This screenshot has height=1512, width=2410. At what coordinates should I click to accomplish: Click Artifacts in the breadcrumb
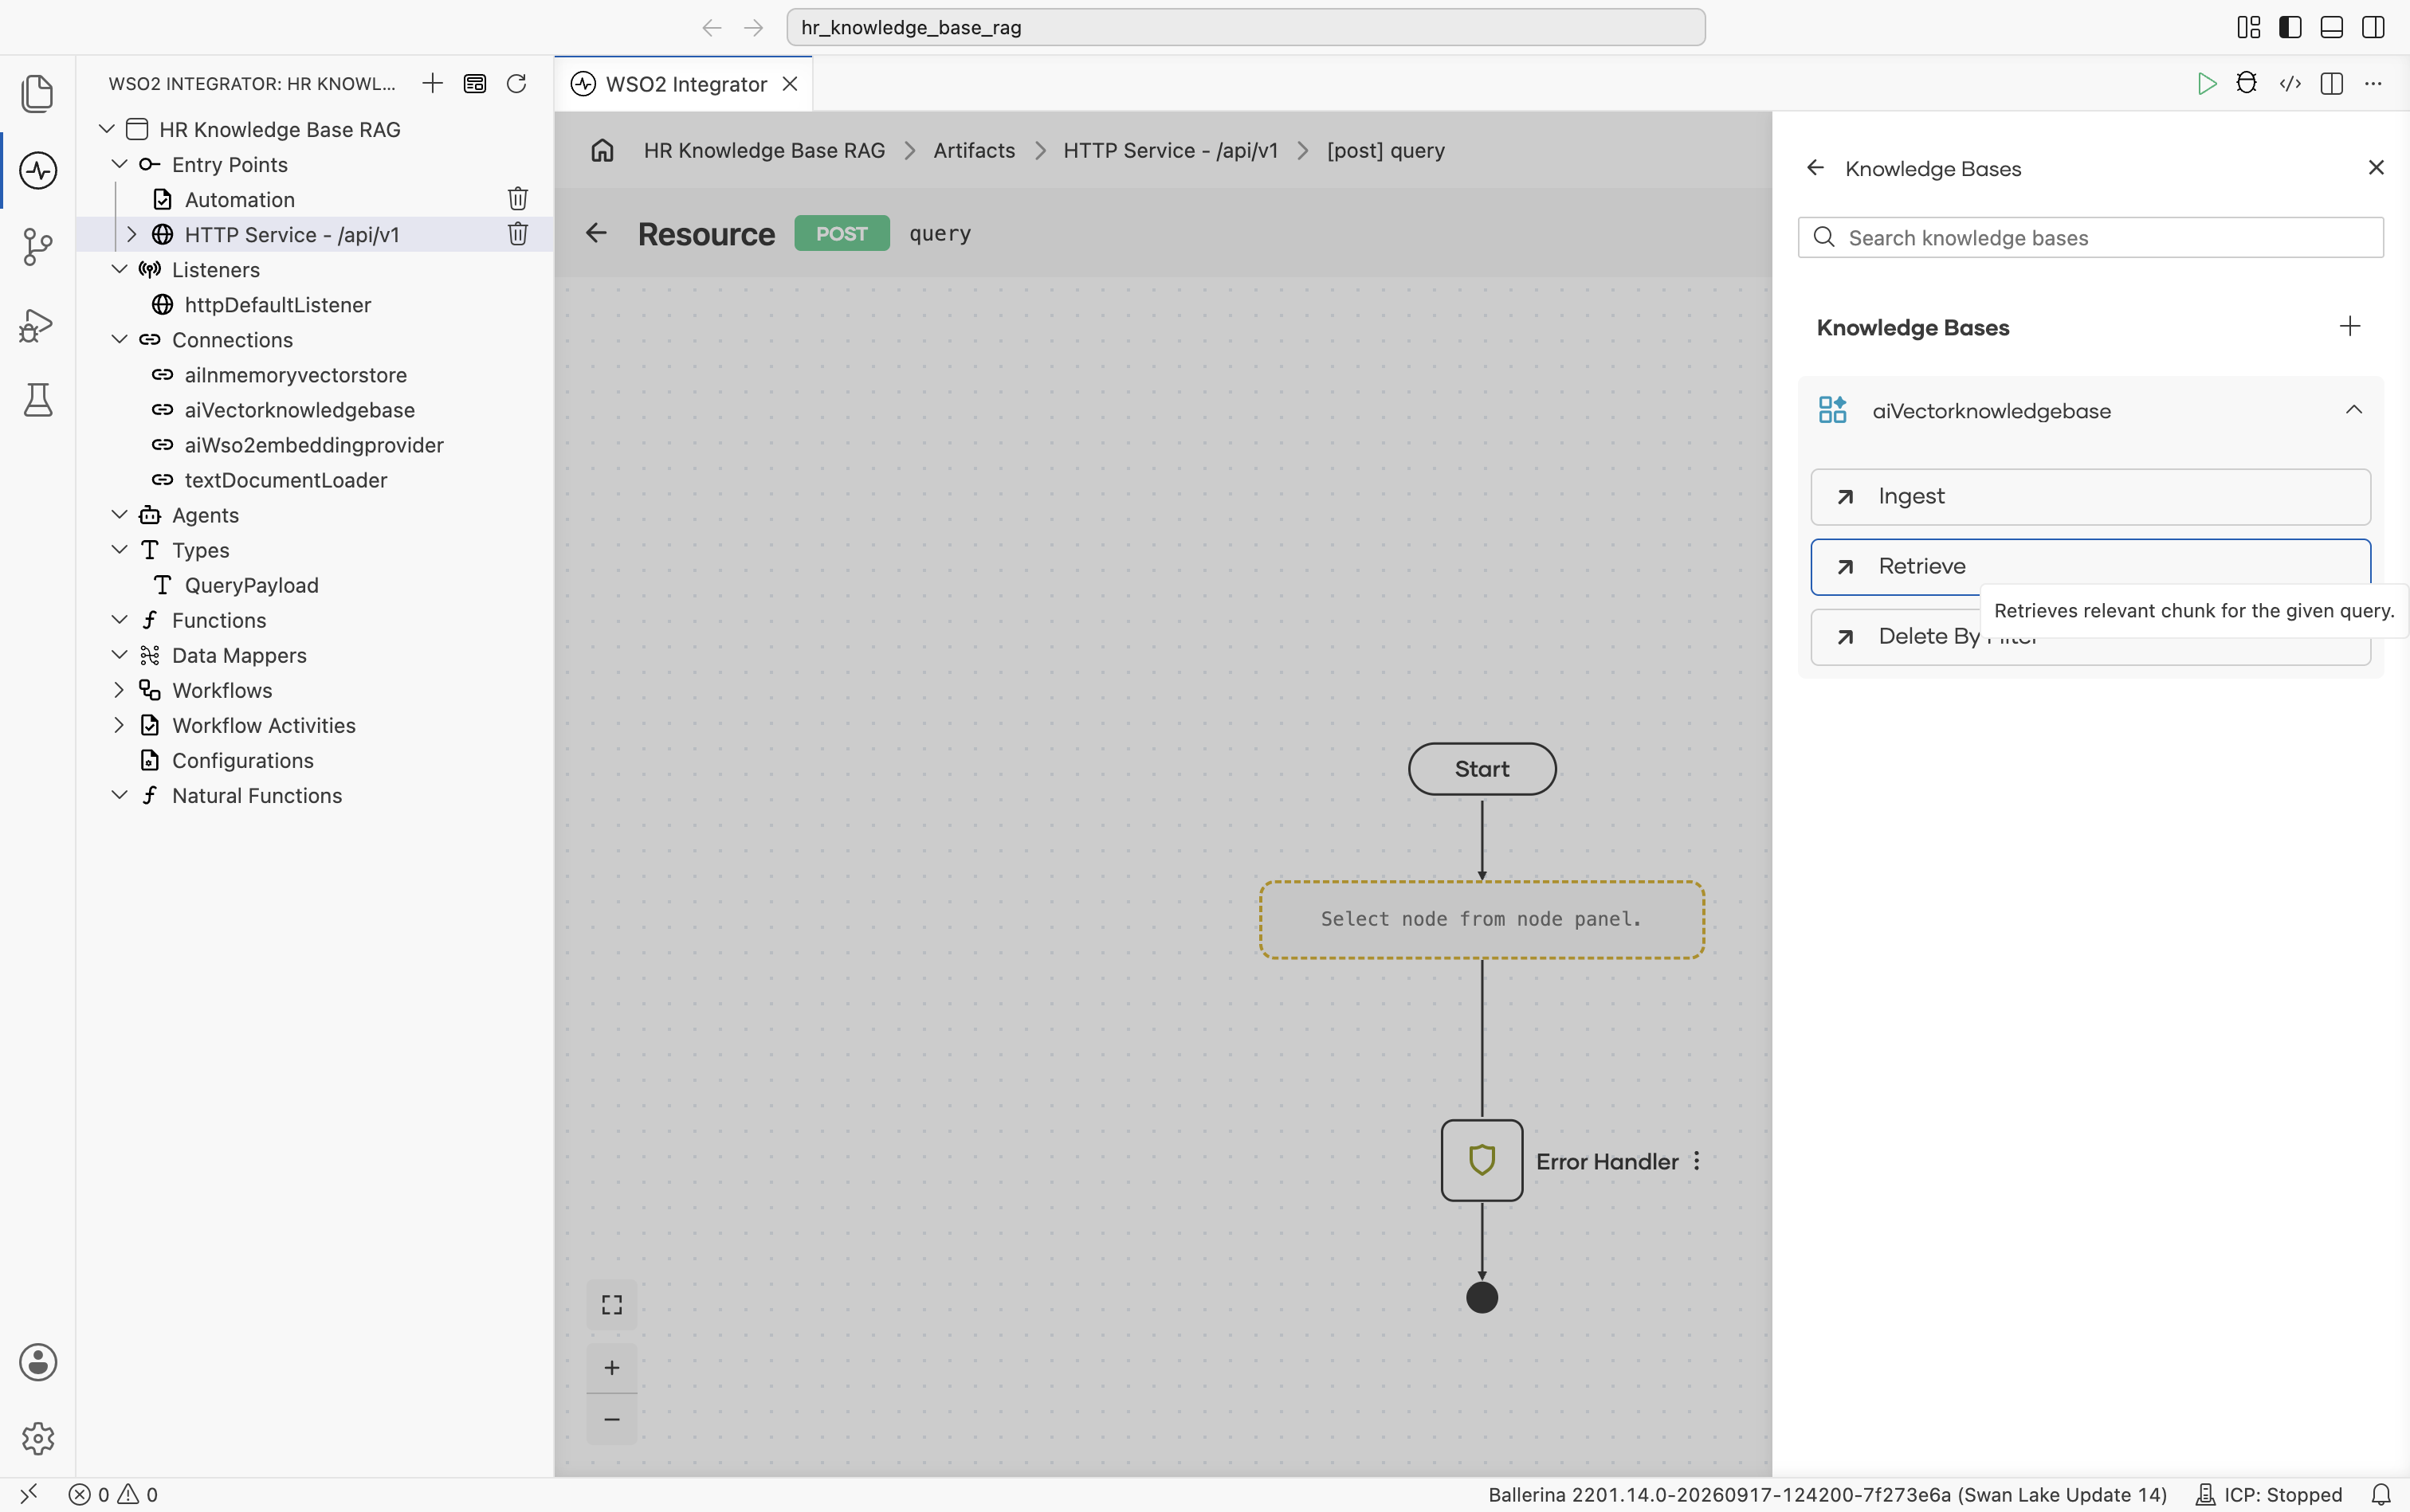click(x=973, y=150)
